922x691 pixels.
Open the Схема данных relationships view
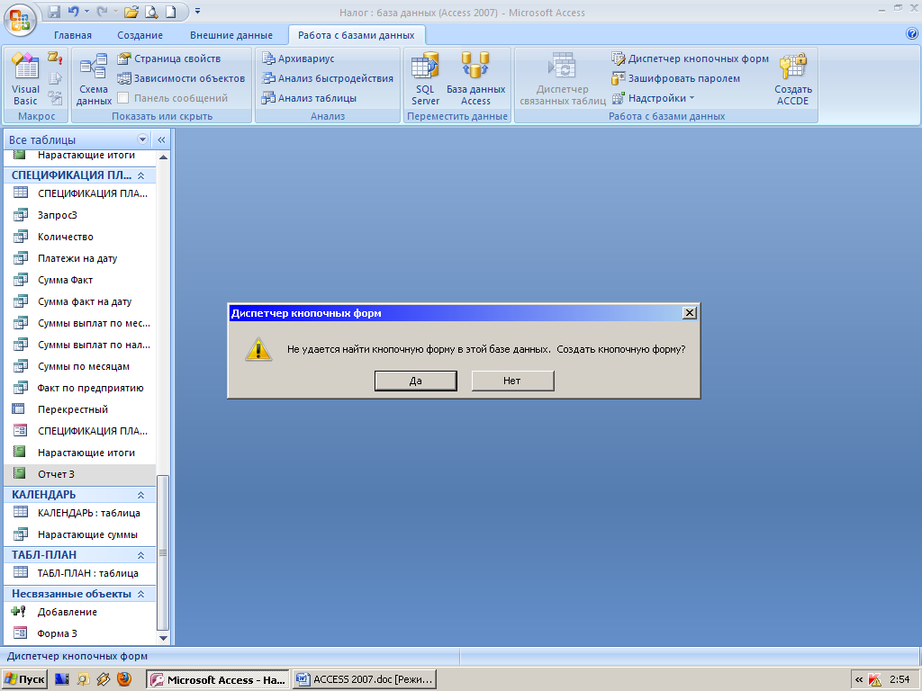[x=94, y=79]
